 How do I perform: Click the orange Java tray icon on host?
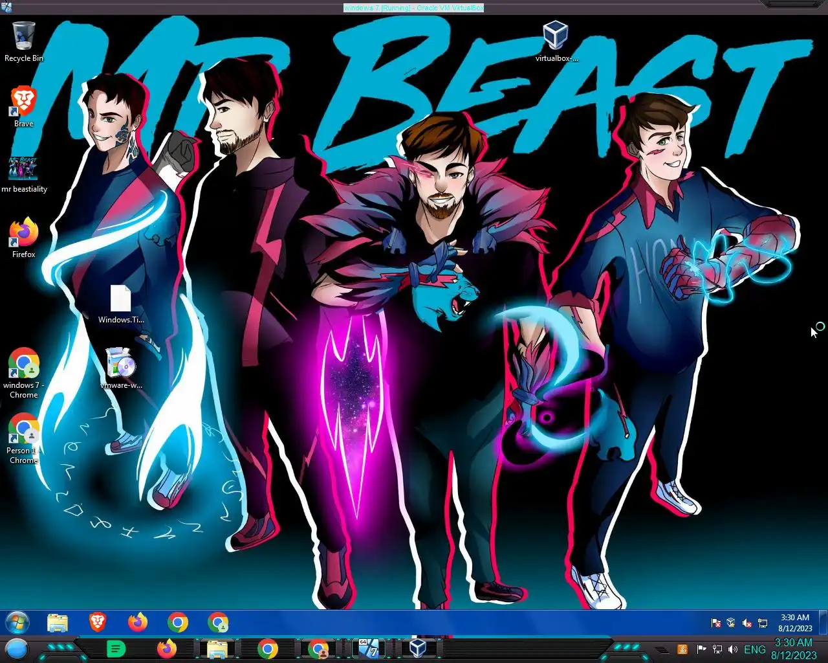682,649
